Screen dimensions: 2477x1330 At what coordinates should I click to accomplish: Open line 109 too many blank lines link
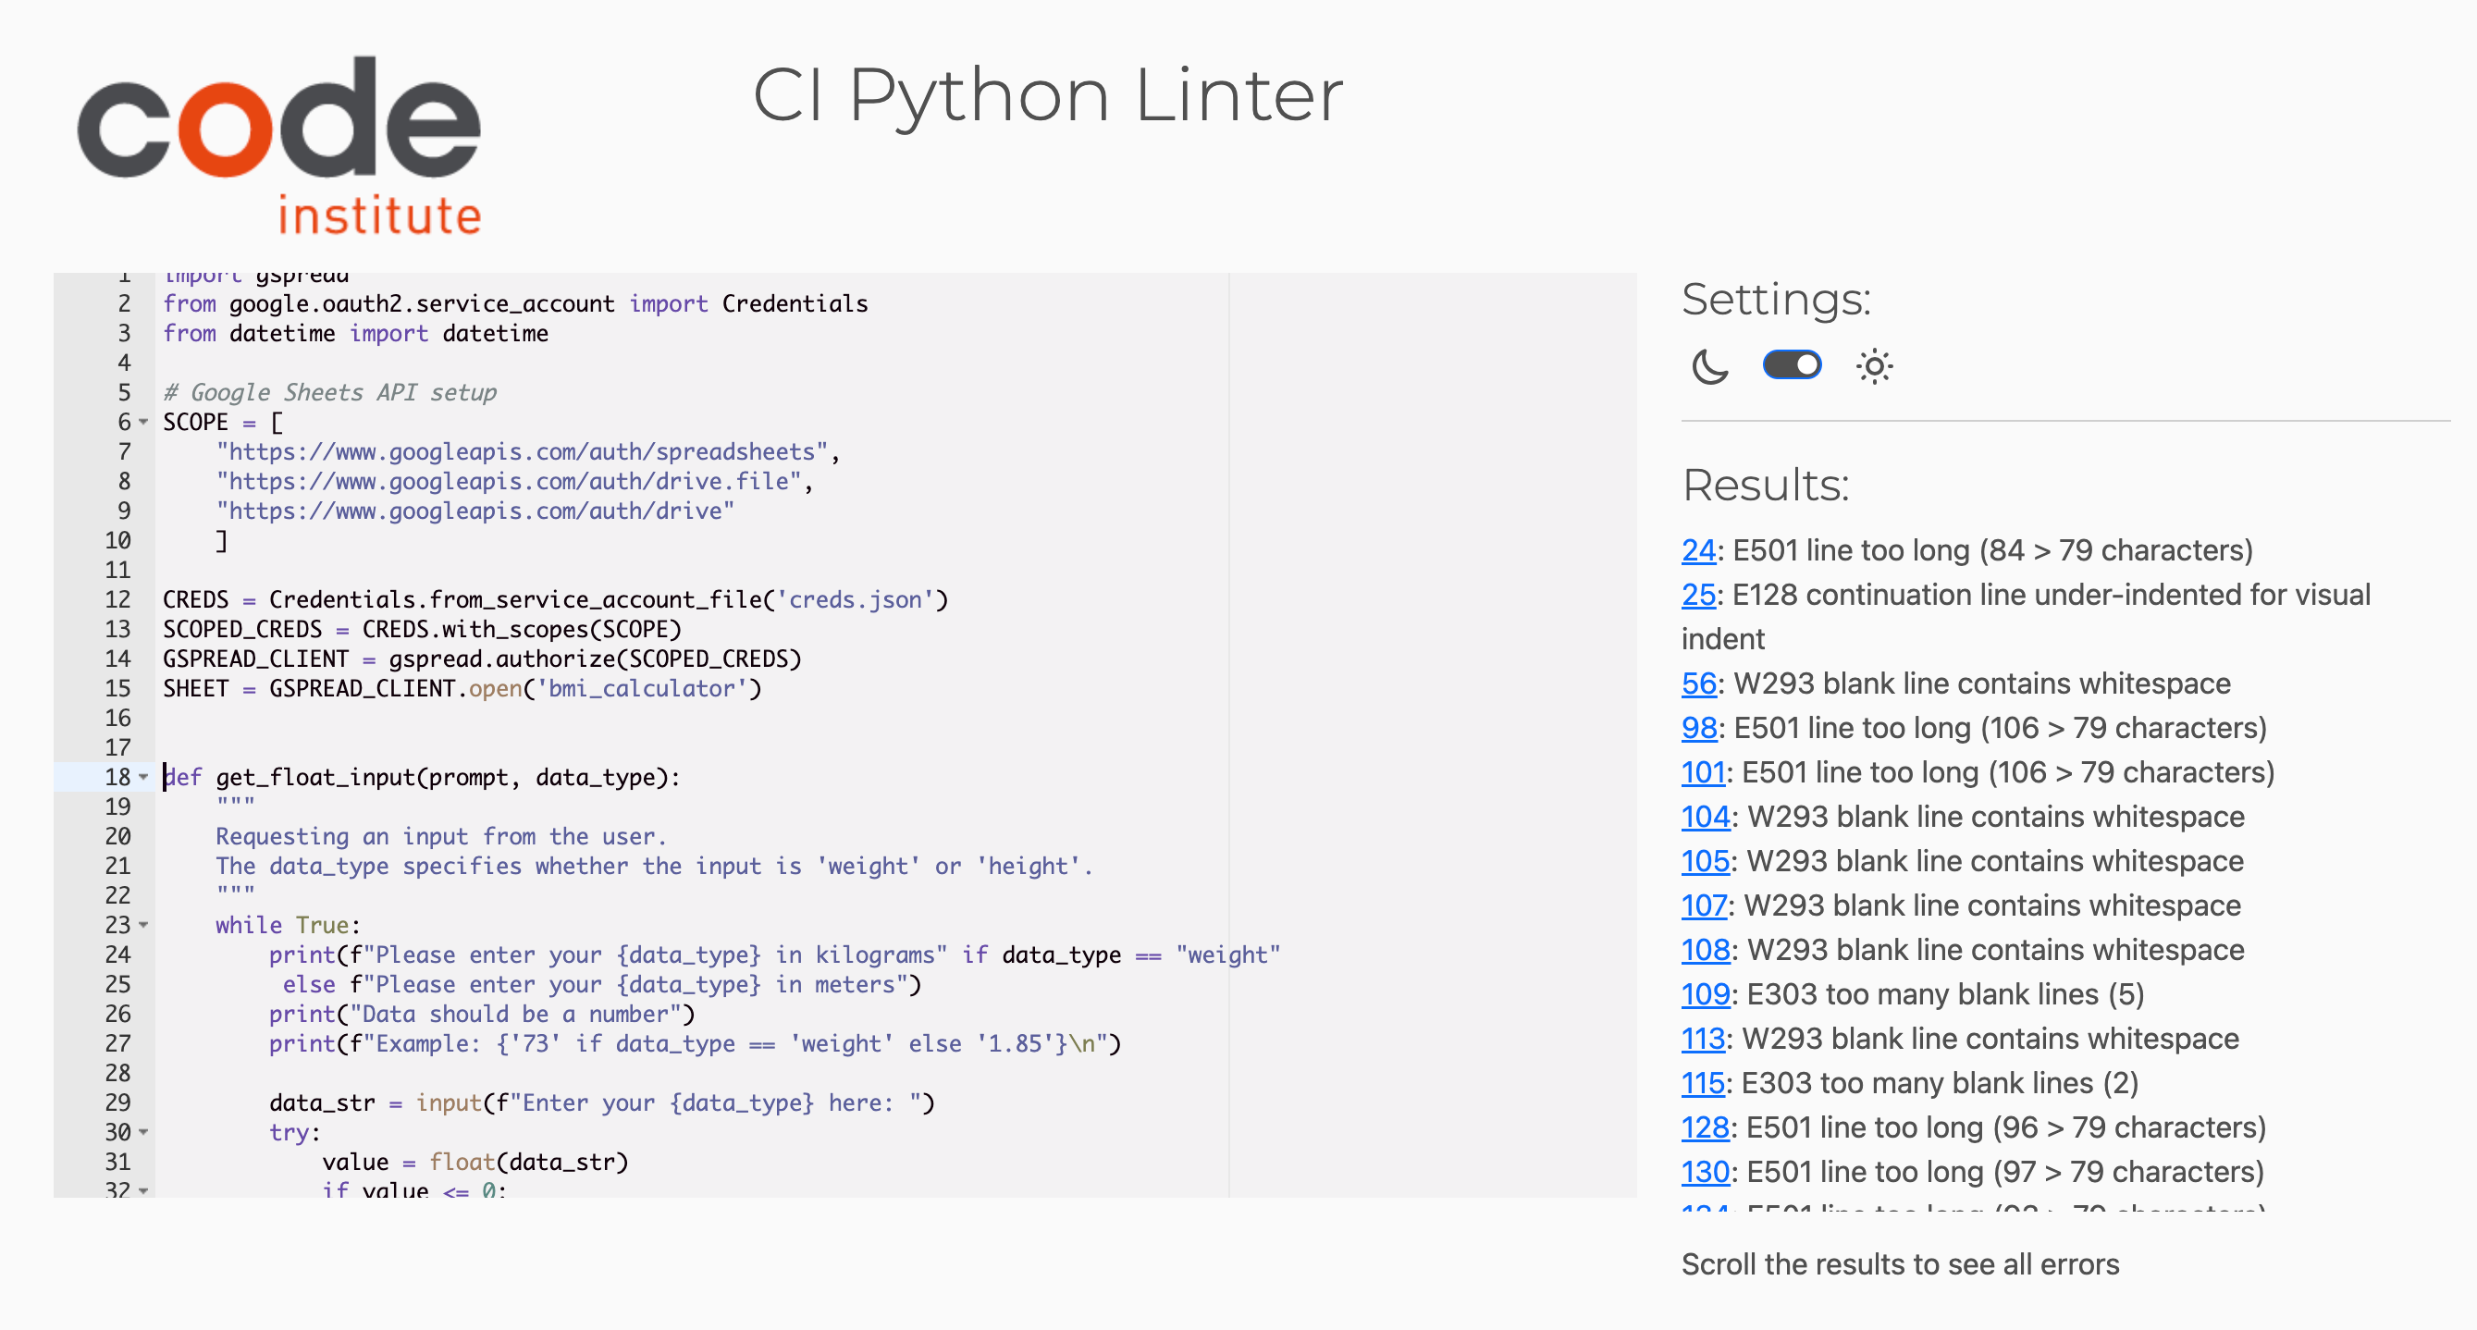(1705, 994)
